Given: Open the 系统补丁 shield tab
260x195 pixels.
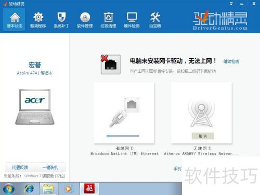Looking at the screenshot, I should tap(61, 20).
